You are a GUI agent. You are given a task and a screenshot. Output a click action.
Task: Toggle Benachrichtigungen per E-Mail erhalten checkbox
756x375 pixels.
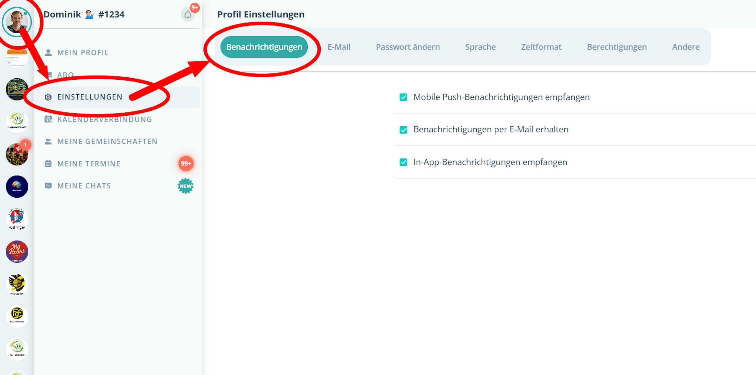(x=403, y=130)
